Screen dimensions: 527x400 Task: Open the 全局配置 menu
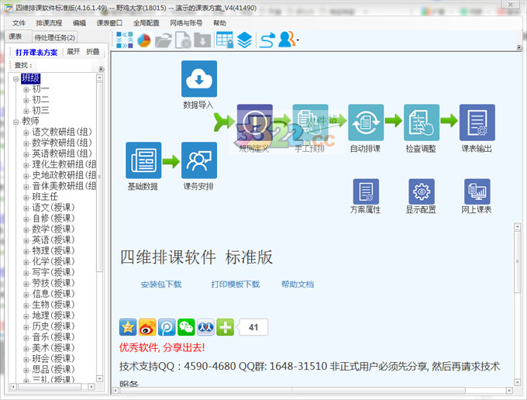click(146, 22)
